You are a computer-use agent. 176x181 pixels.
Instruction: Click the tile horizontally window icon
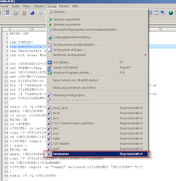pyautogui.click(x=150, y=13)
